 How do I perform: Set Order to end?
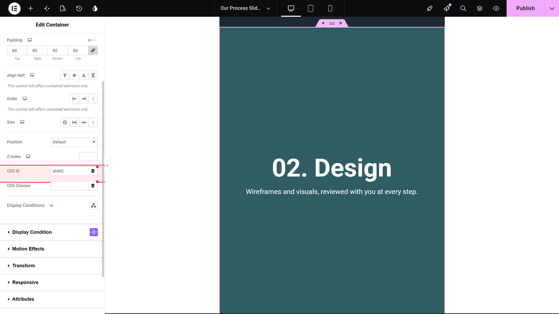(x=84, y=99)
